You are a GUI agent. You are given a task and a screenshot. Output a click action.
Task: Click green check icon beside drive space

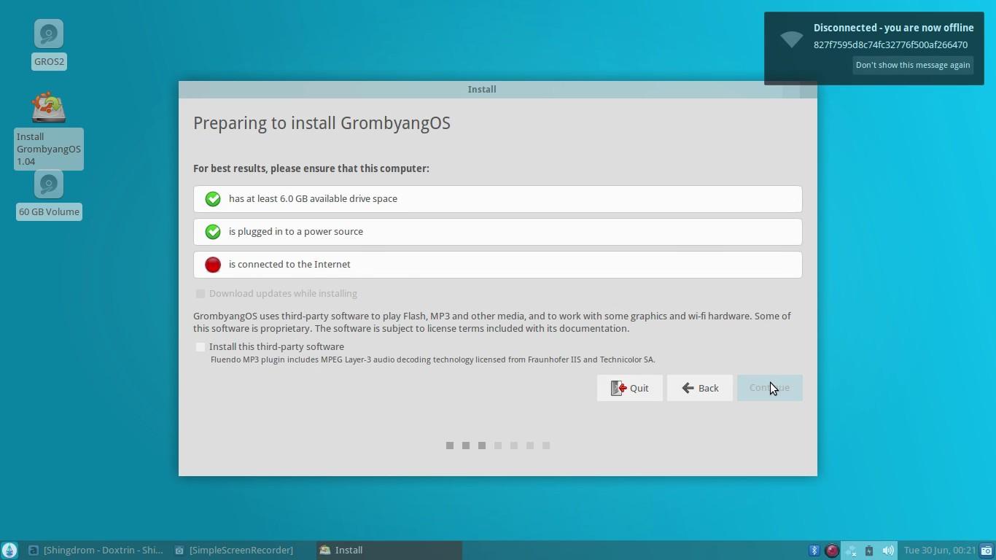click(213, 199)
